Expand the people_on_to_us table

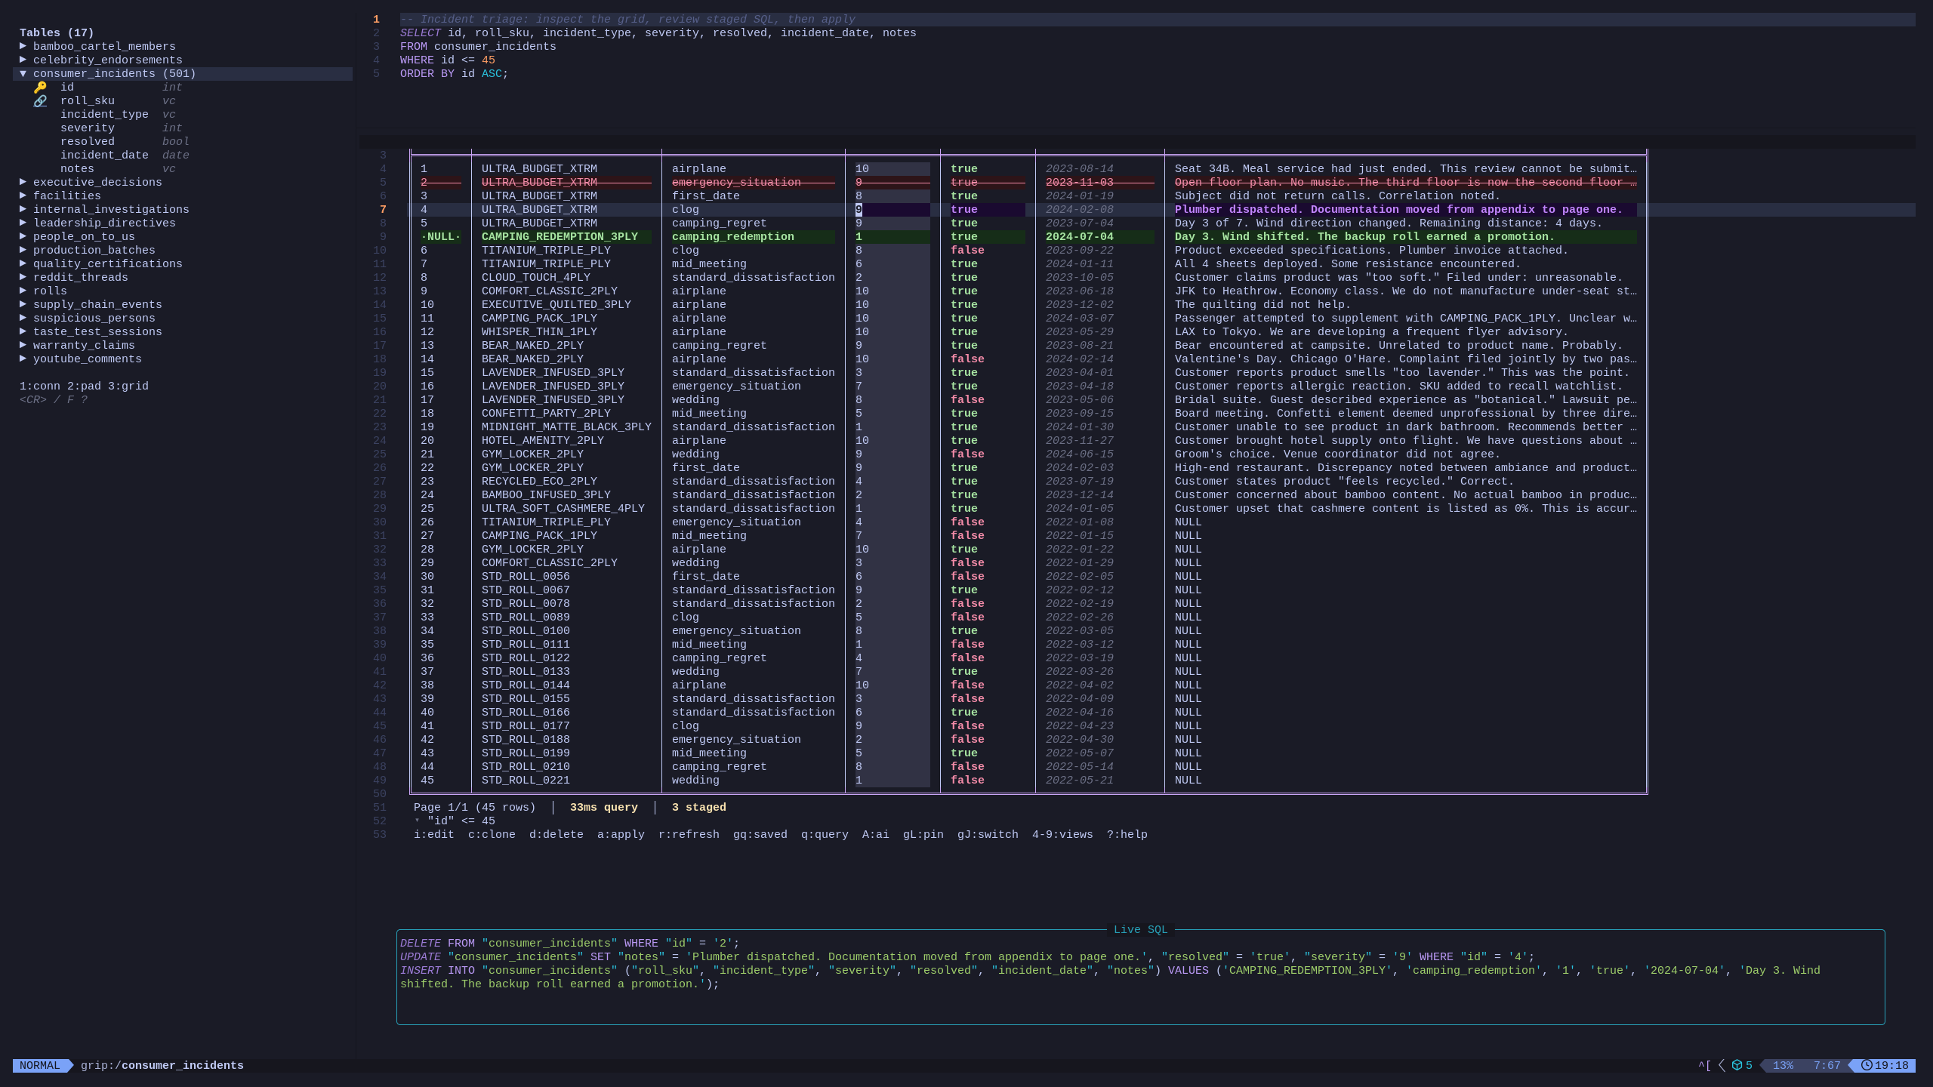pyautogui.click(x=23, y=237)
